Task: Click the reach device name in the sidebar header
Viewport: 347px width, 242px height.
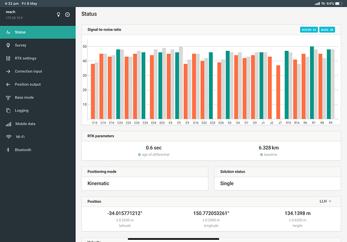Action: coord(10,12)
